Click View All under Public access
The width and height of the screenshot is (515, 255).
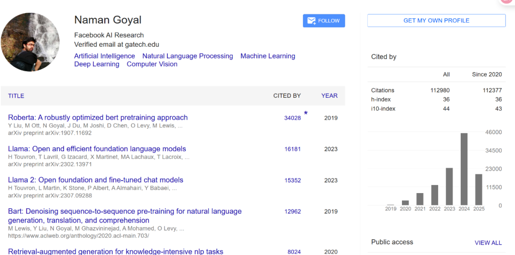click(488, 243)
